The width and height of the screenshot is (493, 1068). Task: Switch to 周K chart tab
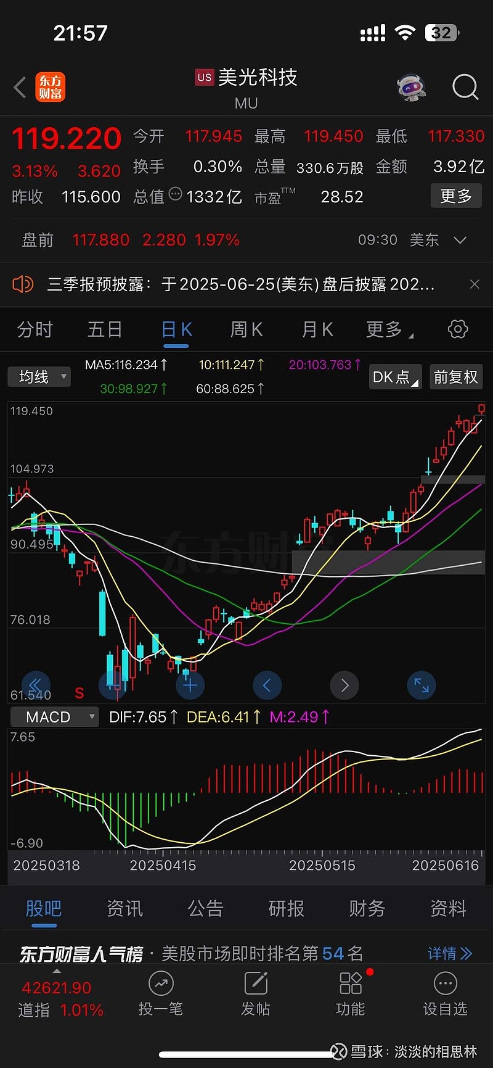click(x=246, y=329)
